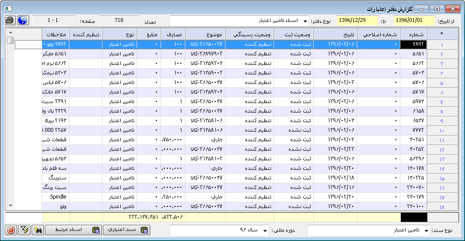Viewport: 465px width, 241px height.
Task: Click the ۱۳۹۶/۰۲/۱۸ date cell
Action: tap(335, 178)
